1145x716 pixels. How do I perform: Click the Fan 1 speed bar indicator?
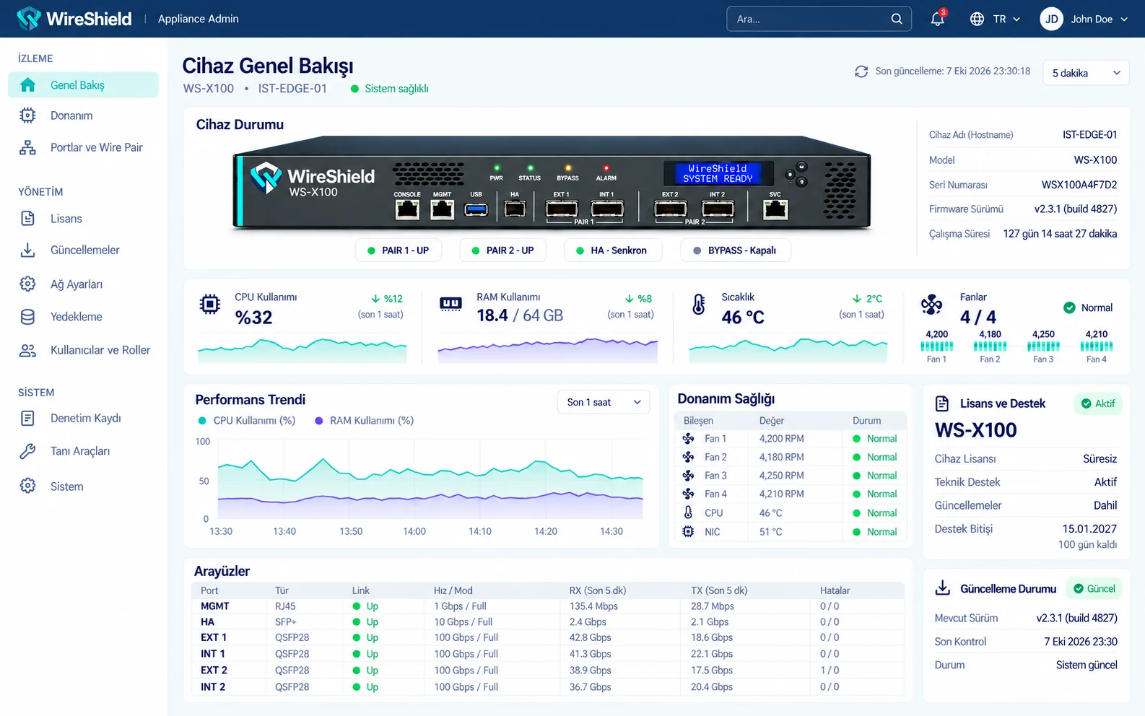pos(936,346)
